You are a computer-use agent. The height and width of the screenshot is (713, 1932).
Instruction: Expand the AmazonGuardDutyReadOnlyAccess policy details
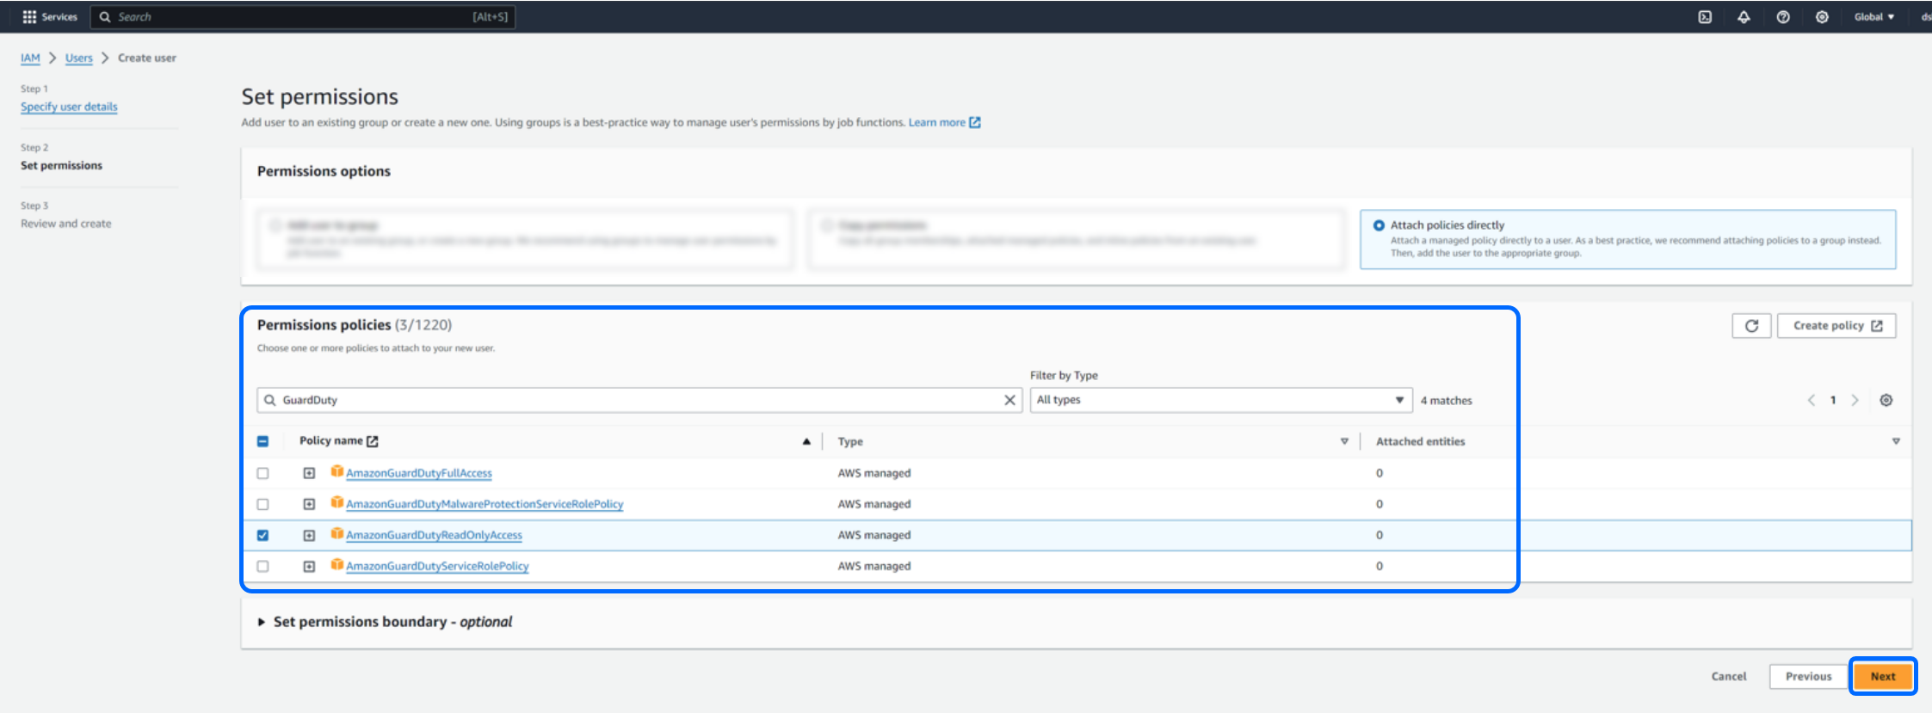point(309,535)
